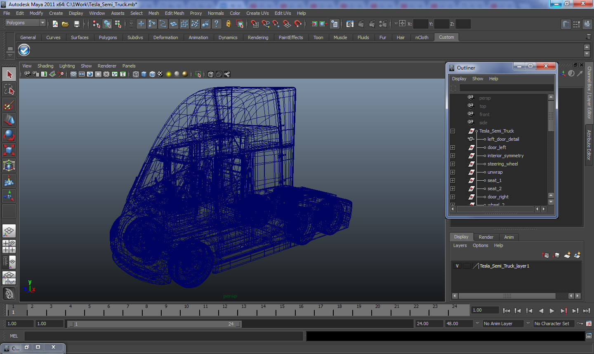Run the custom shelf checkmark button
Screen dimensions: 594x354
(x=24, y=50)
